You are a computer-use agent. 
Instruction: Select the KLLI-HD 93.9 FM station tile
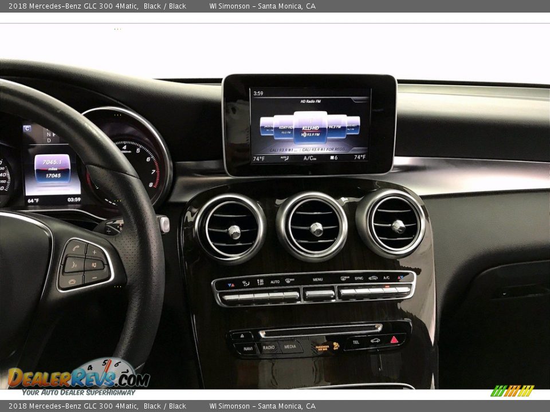point(311,128)
